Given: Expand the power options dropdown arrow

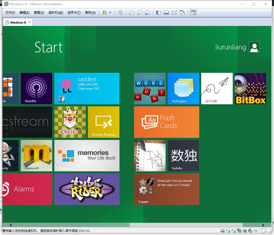Looking at the screenshot, I should coord(110,13).
